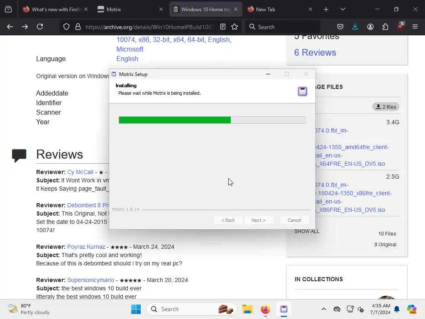The height and width of the screenshot is (319, 425).
Task: Follow the Microsoft topic link
Action: (130, 49)
